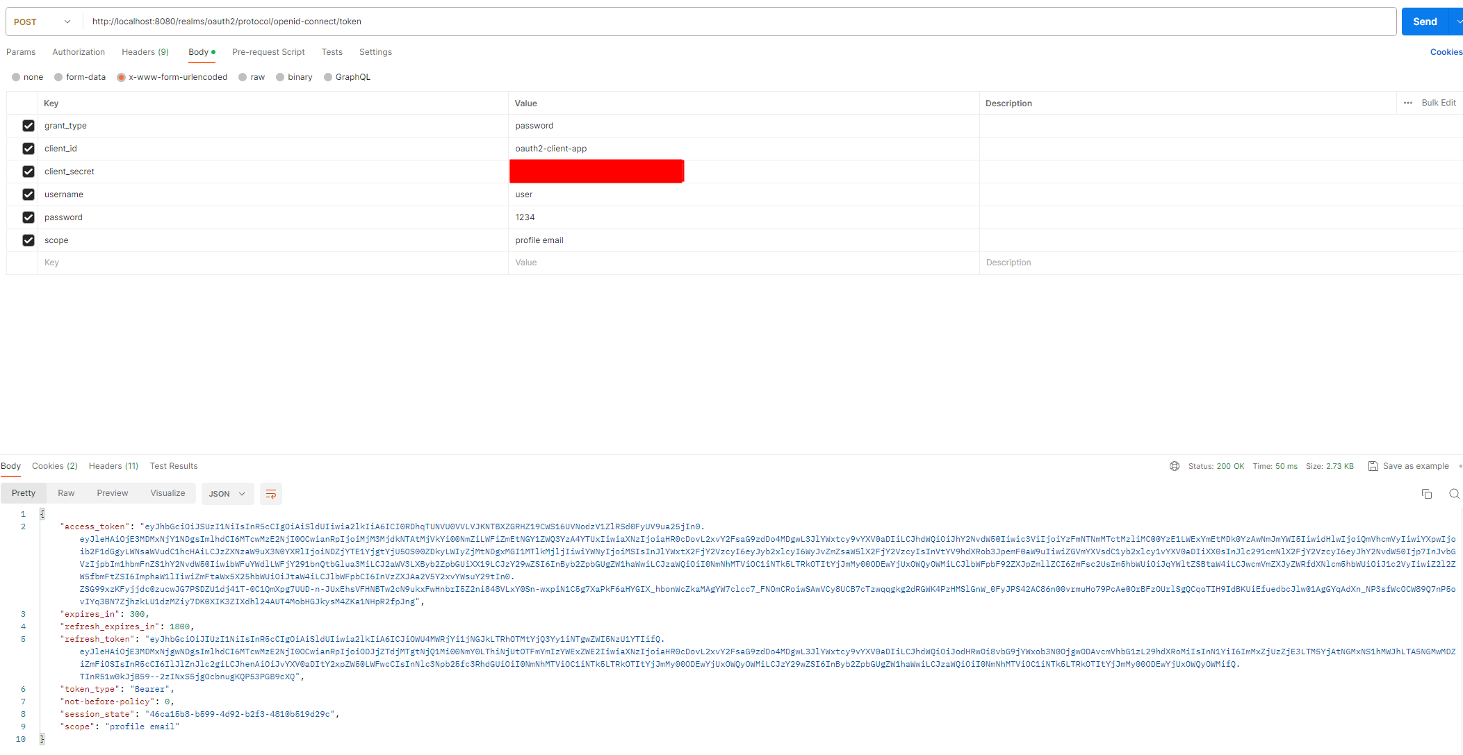Click the globe network icon

1174,466
